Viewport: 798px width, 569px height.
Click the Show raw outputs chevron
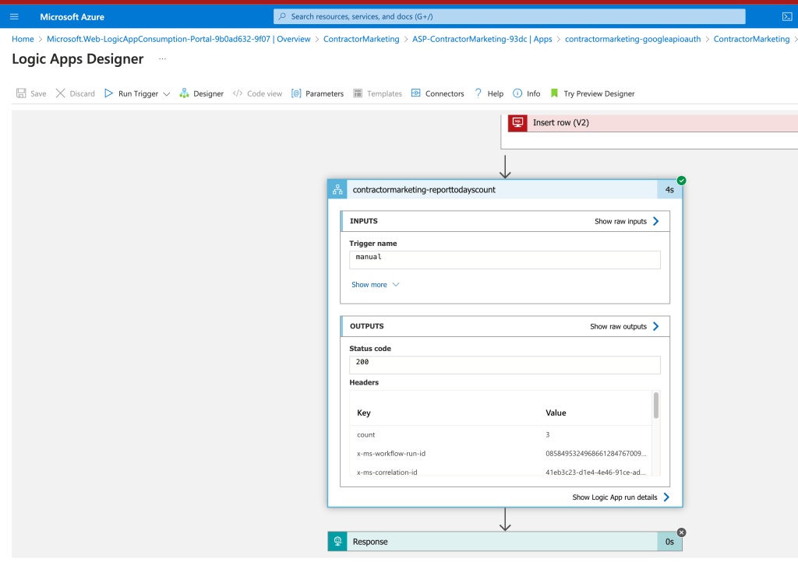click(x=656, y=326)
